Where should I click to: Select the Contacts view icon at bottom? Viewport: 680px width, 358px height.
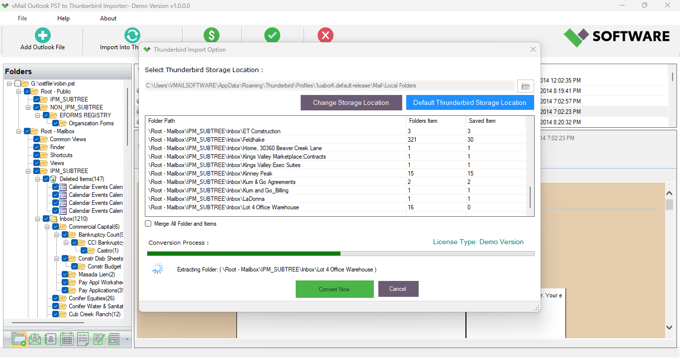(50, 339)
